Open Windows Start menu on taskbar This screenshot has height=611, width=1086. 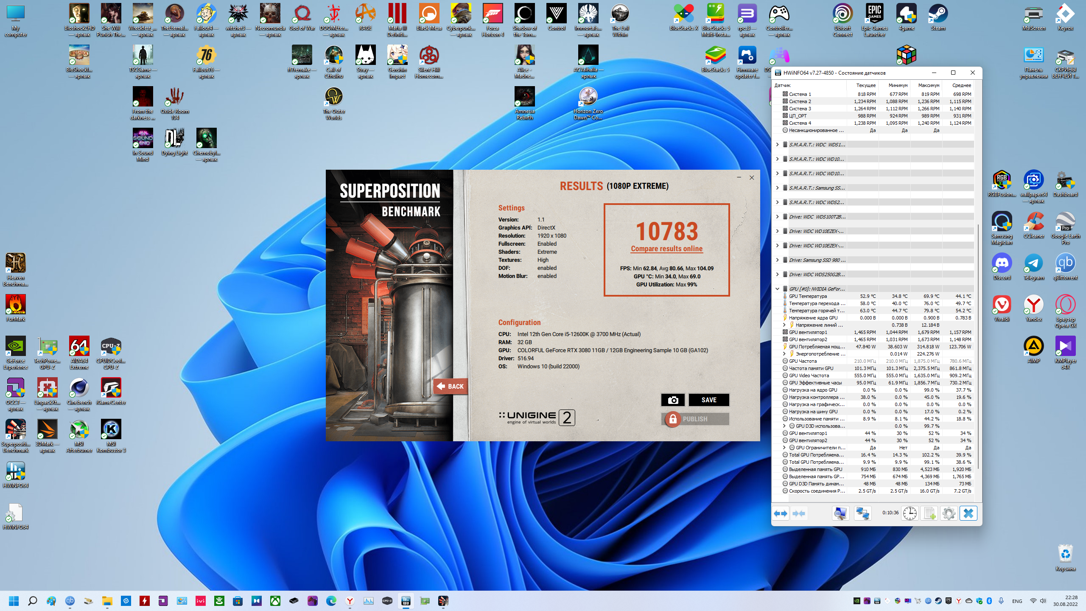click(14, 601)
